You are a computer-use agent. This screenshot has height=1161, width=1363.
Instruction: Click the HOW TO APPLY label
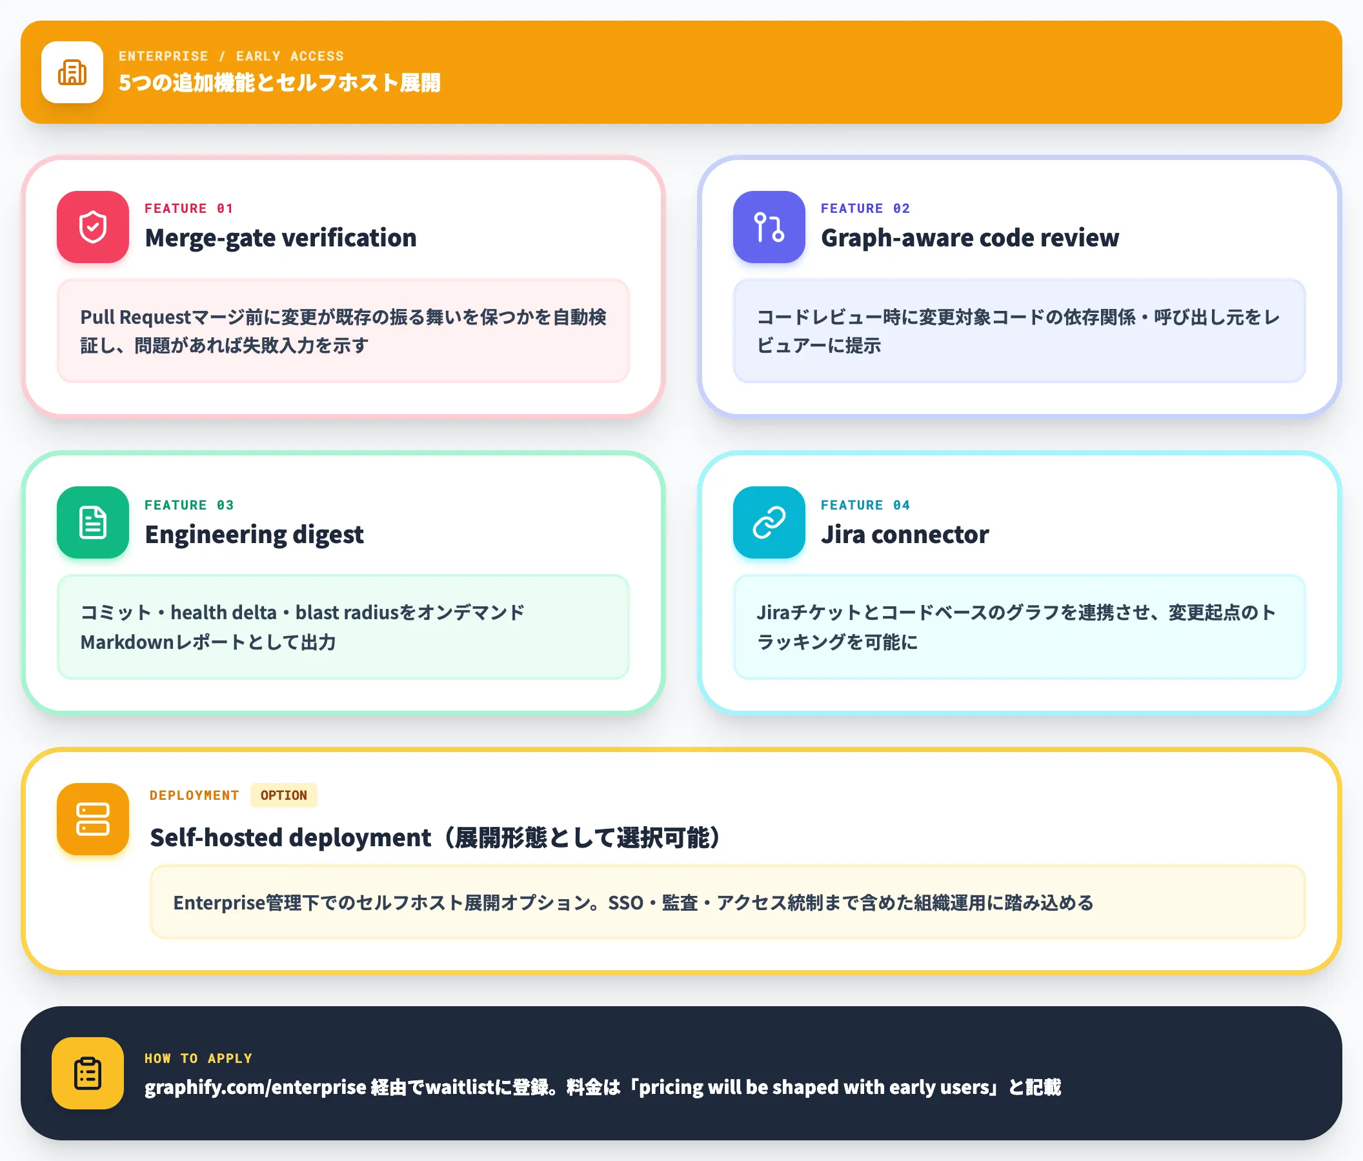point(198,1058)
